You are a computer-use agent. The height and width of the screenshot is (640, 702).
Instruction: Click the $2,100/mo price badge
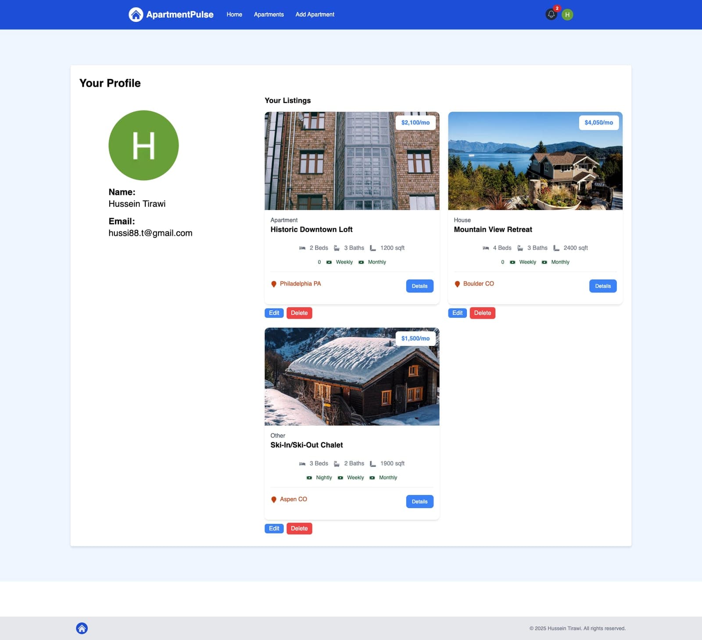tap(415, 123)
